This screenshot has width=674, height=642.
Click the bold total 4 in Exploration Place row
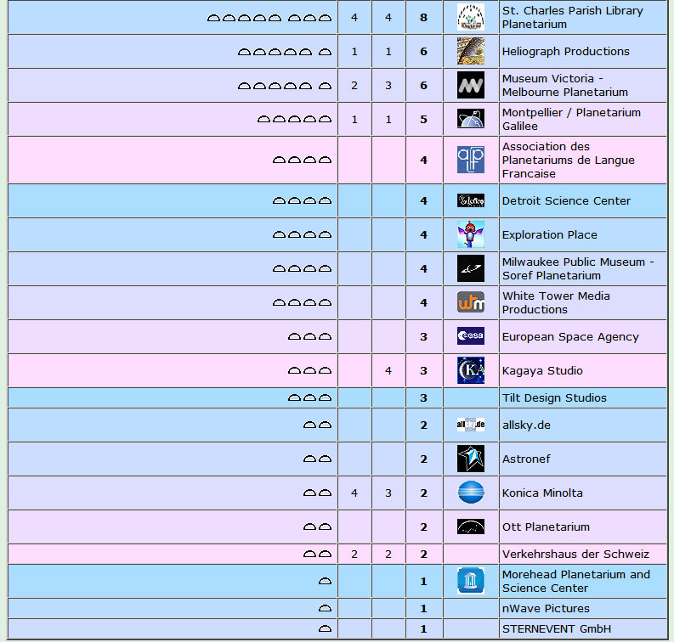424,235
